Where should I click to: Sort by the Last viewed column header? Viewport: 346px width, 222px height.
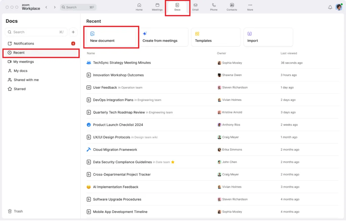[x=289, y=53]
